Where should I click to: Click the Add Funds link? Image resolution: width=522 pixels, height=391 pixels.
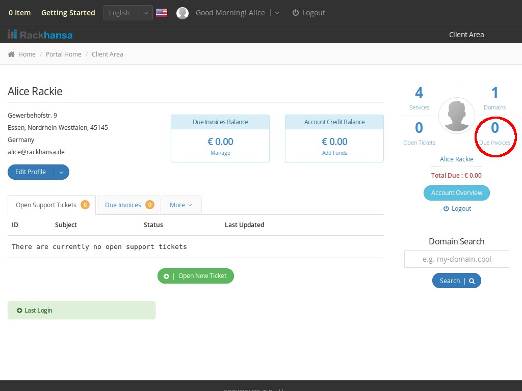tap(334, 153)
